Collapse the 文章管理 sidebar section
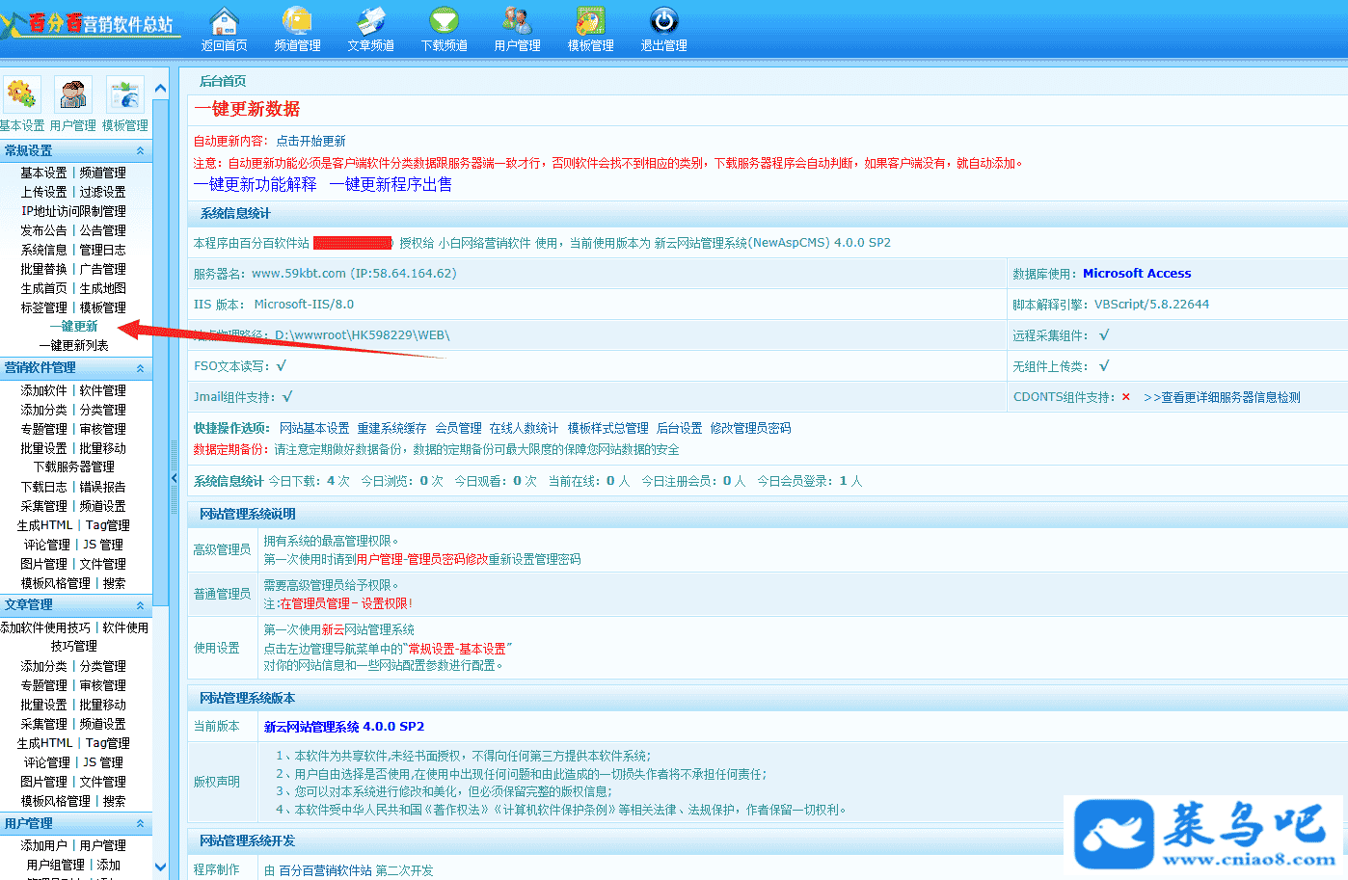The width and height of the screenshot is (1348, 880). pyautogui.click(x=140, y=605)
